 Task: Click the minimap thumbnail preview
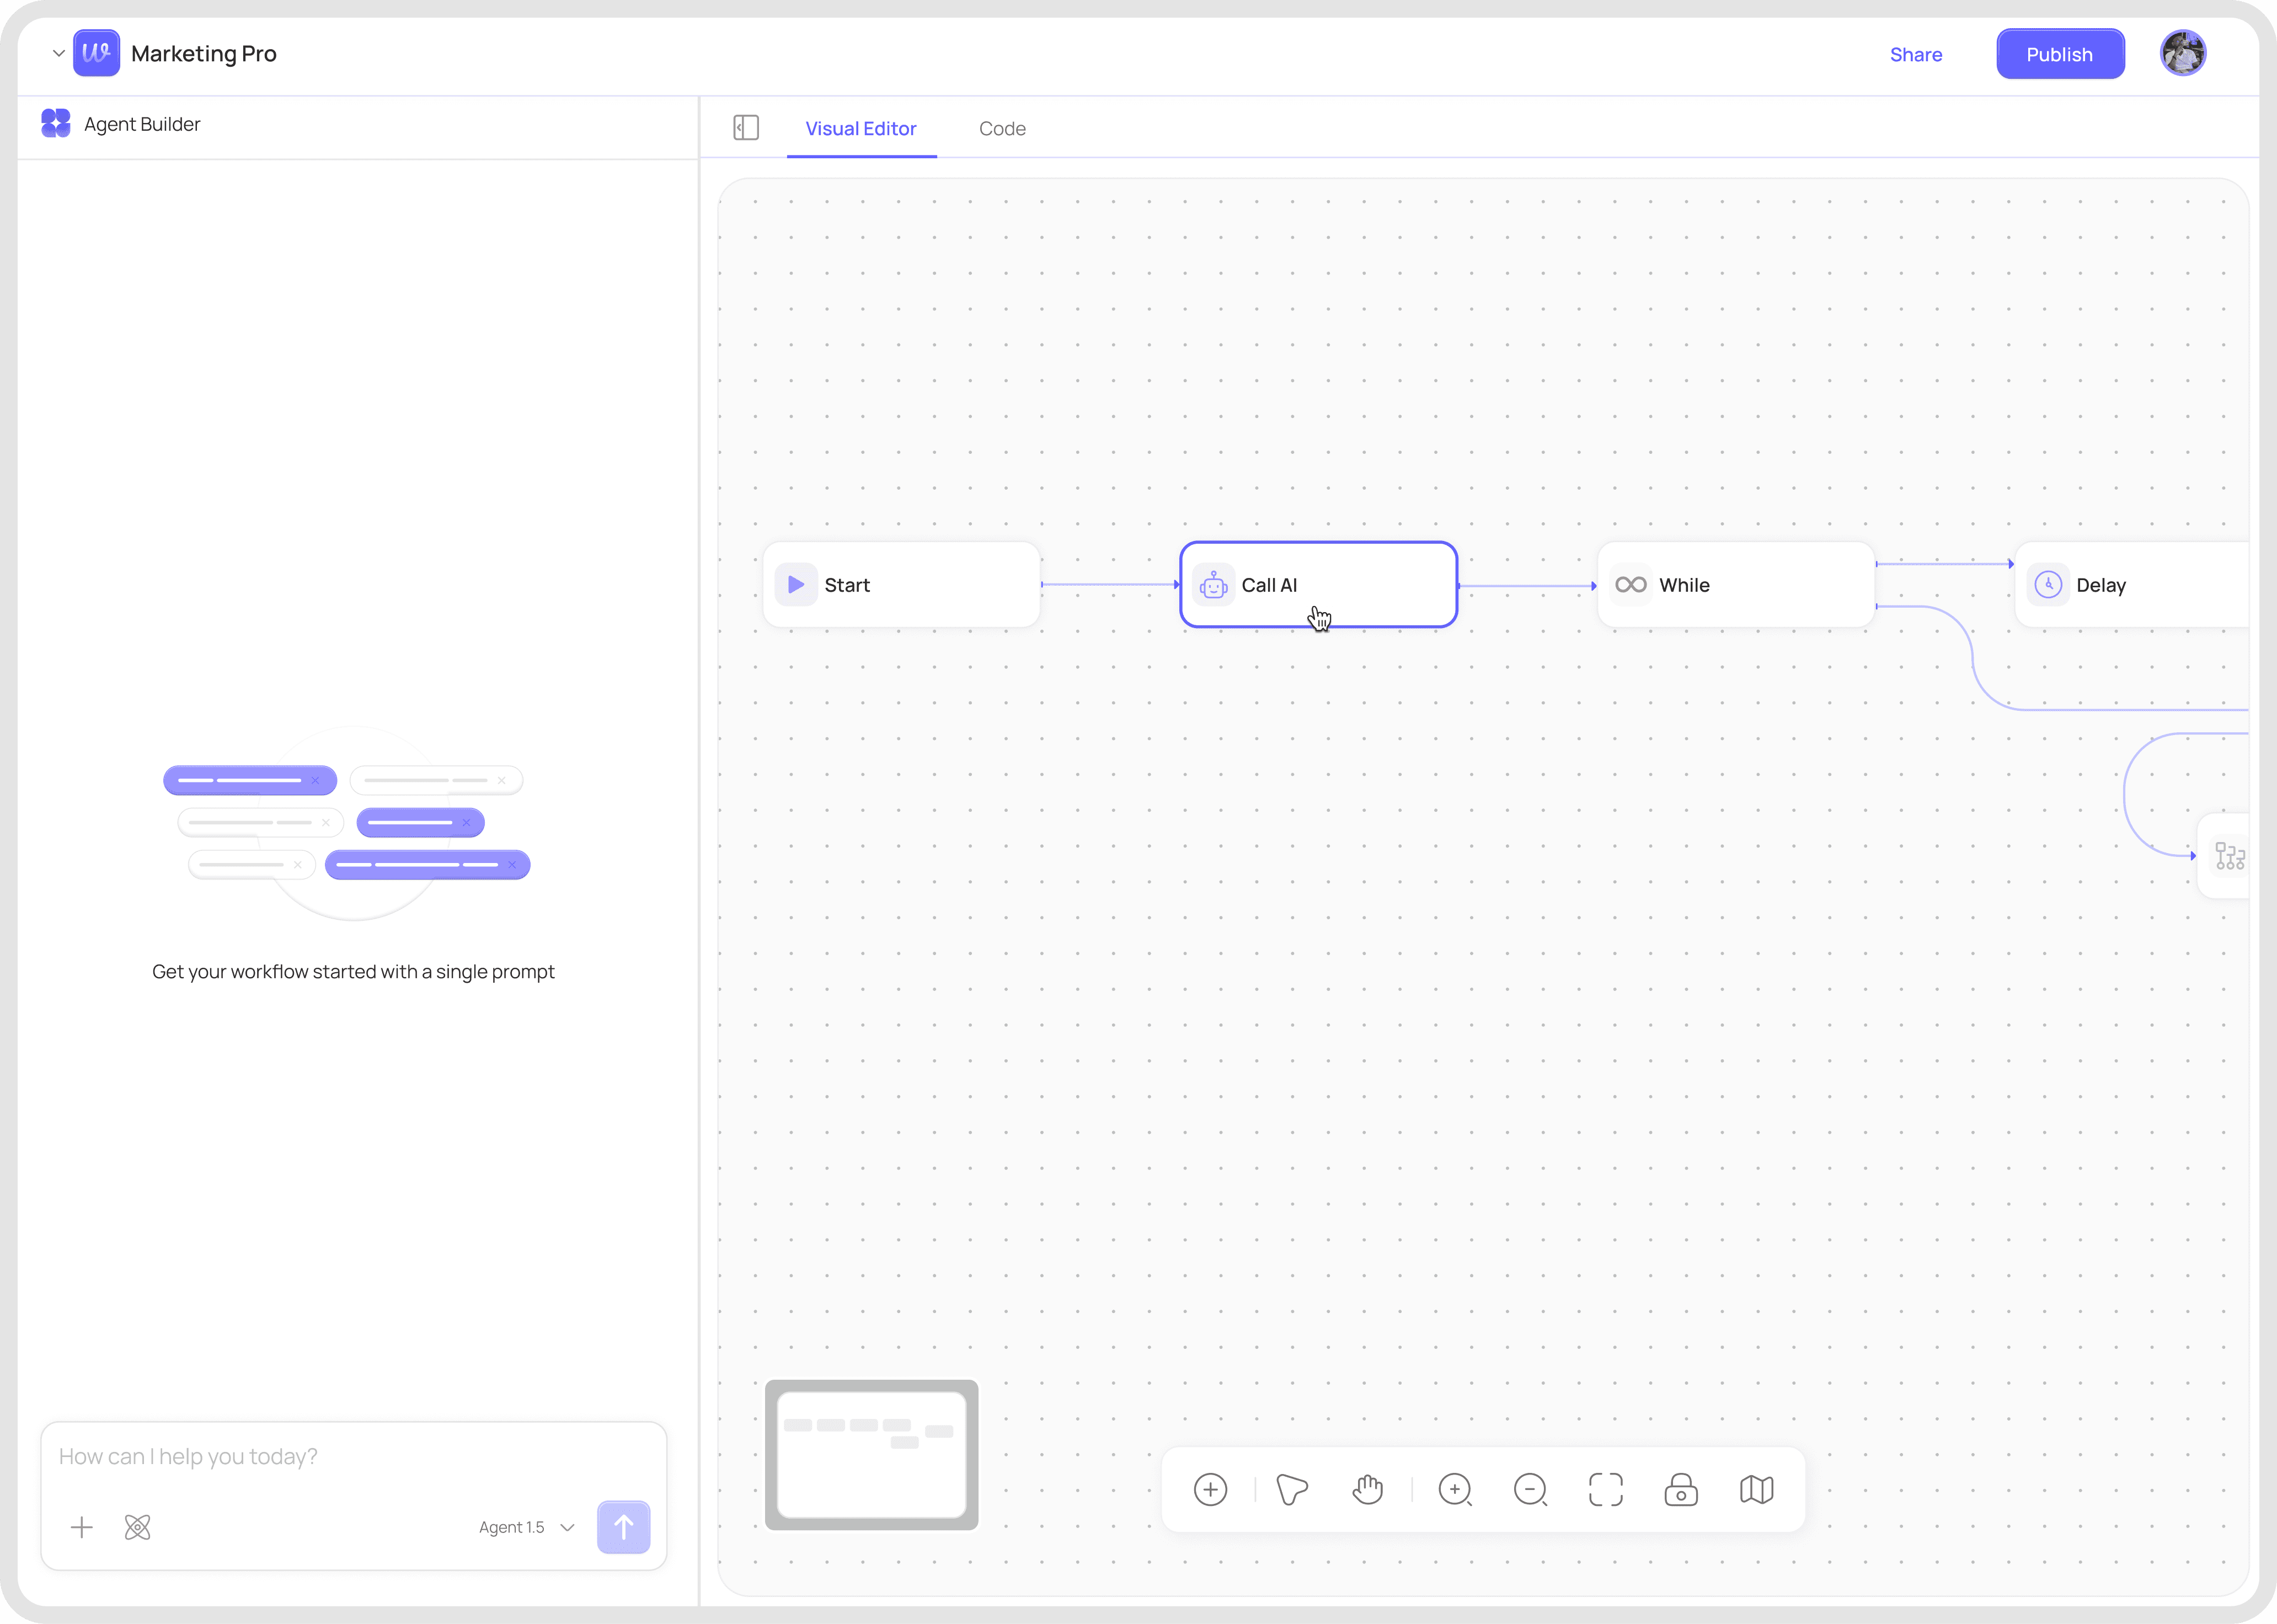pyautogui.click(x=871, y=1454)
